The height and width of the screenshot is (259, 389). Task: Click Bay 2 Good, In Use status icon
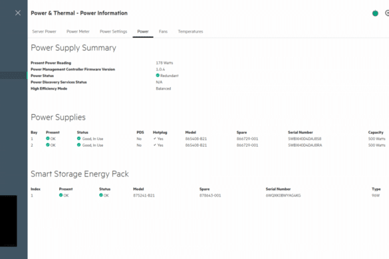click(78, 145)
